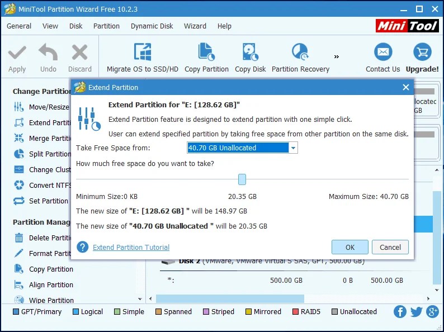Select Set Partition sidebar item

42,201
